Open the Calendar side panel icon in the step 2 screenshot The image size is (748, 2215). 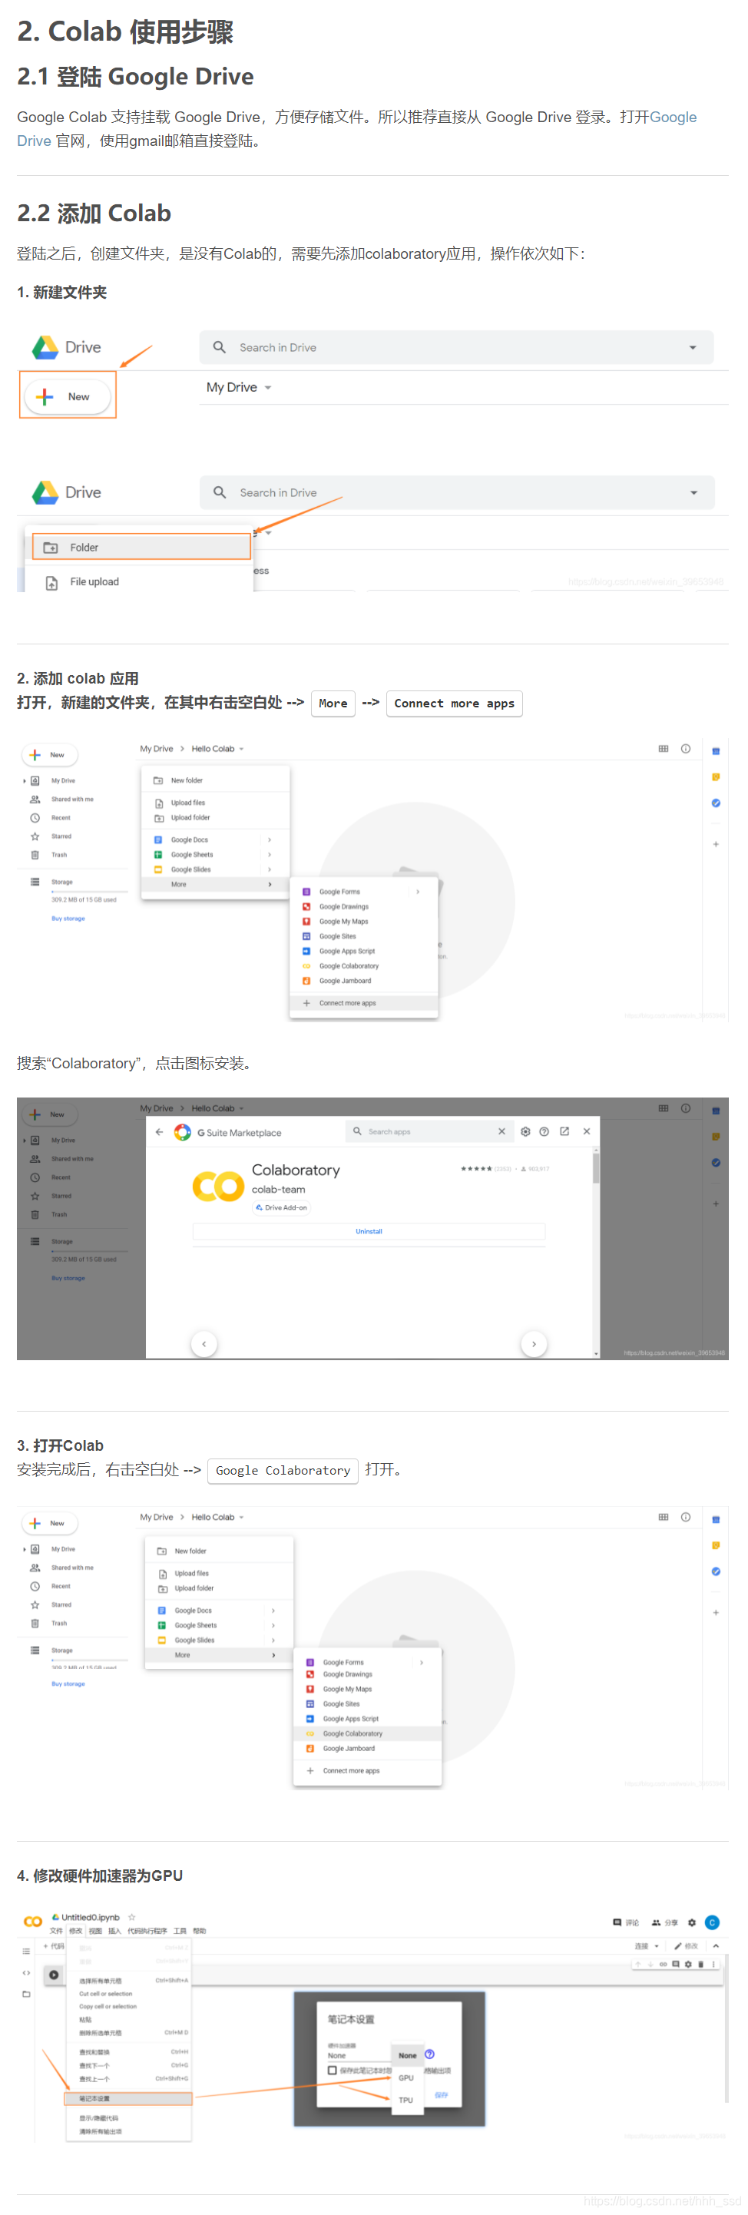tap(715, 751)
